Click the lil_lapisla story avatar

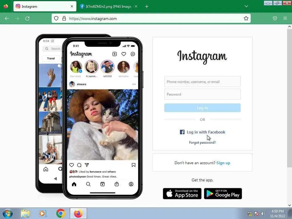coord(92,67)
